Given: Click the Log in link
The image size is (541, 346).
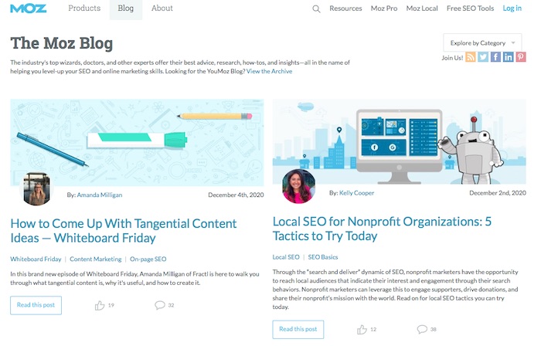Looking at the screenshot, I should [512, 8].
